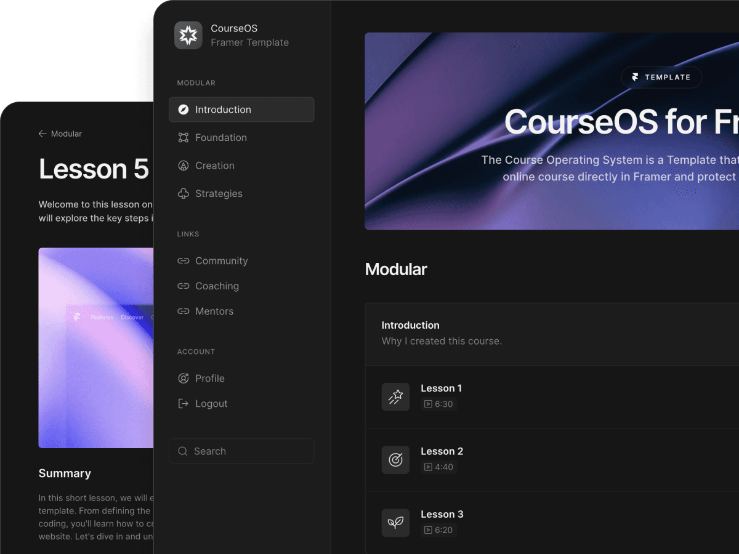Click the magnifier icon in Search field
Screen dimensions: 739x554
pyautogui.click(x=183, y=451)
